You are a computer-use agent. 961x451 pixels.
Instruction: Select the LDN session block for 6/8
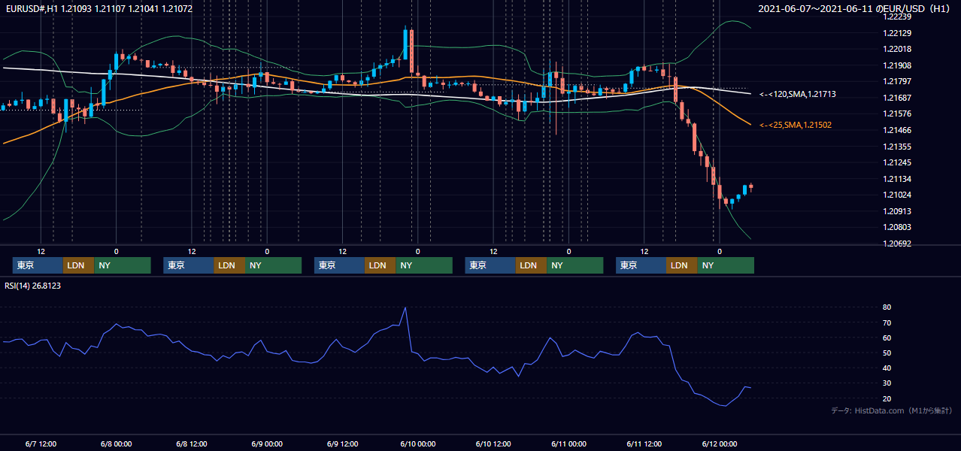(x=229, y=265)
